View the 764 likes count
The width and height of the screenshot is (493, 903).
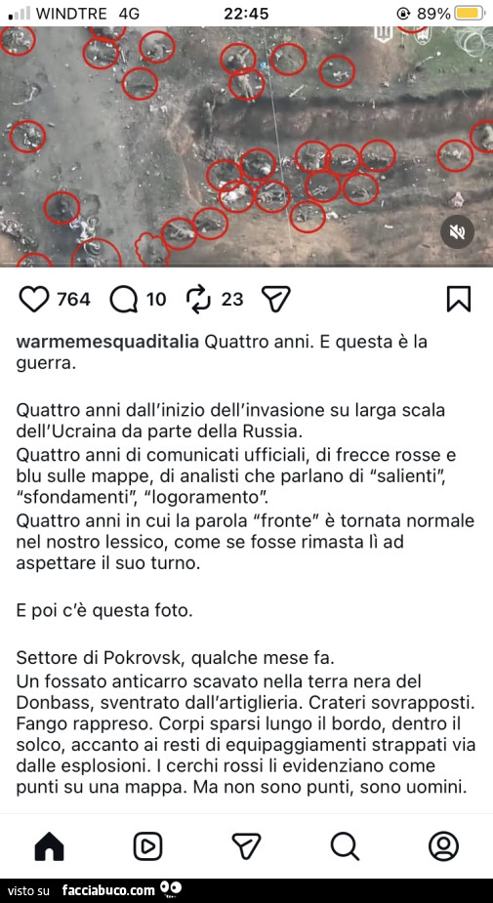(x=74, y=300)
